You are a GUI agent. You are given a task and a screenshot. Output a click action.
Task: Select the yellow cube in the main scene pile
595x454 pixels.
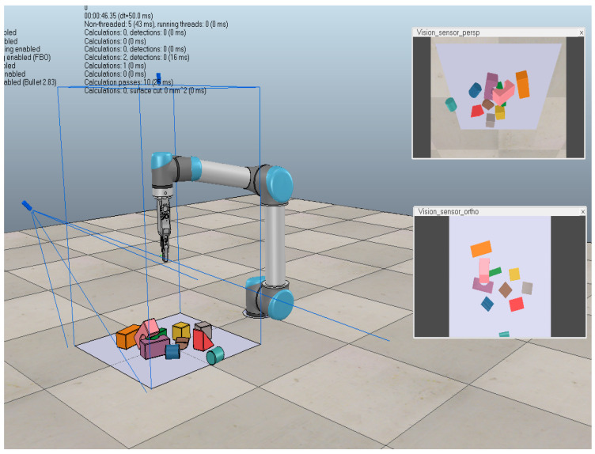tap(180, 331)
